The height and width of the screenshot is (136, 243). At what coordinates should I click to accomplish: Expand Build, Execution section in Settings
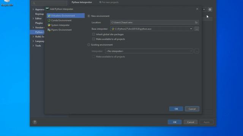pos(33,37)
